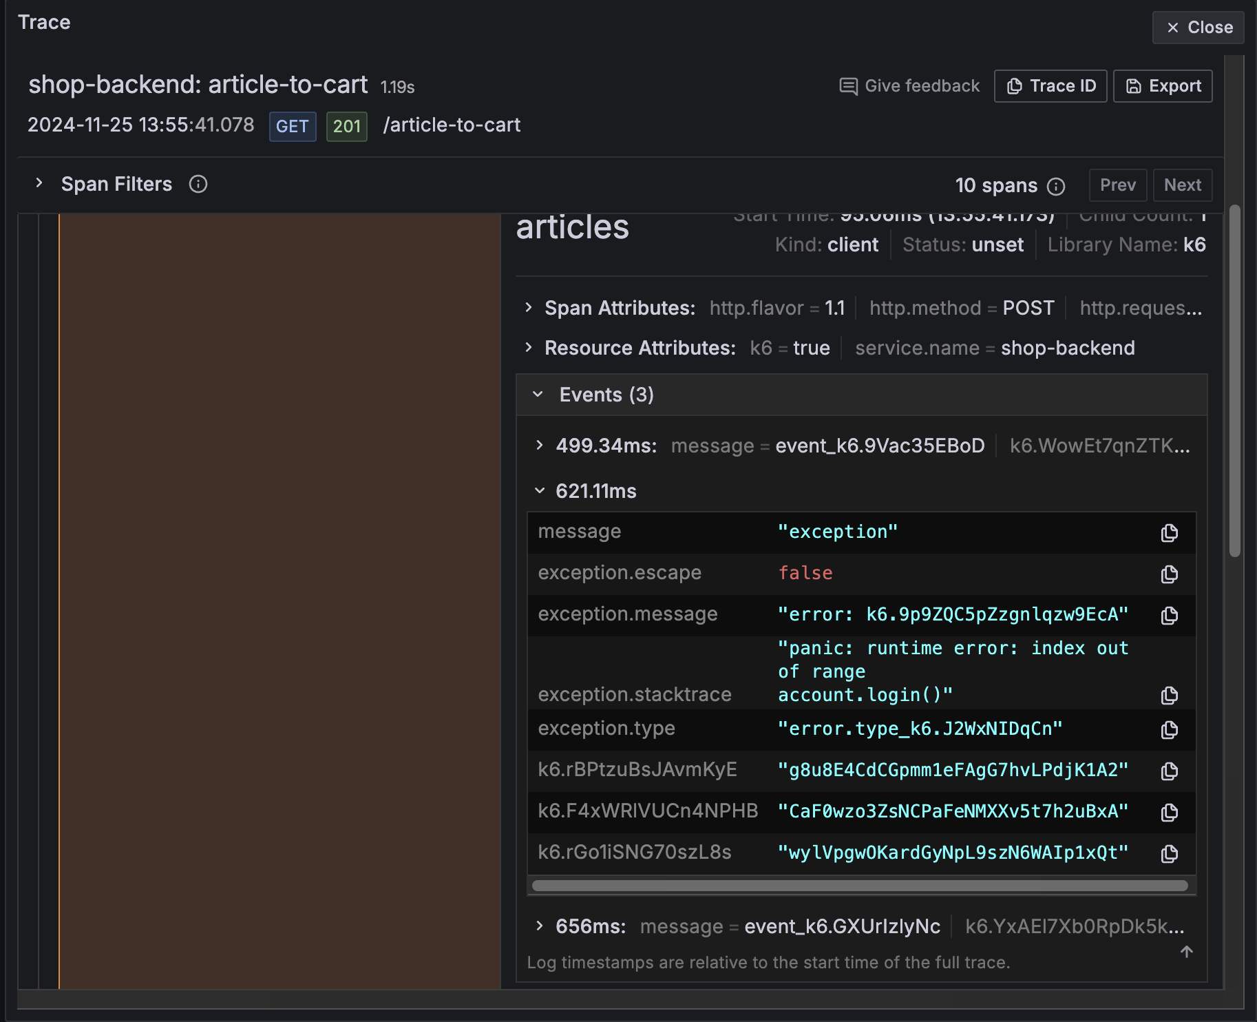Click the Span Filters info icon
Viewport: 1257px width, 1022px height.
pos(198,185)
